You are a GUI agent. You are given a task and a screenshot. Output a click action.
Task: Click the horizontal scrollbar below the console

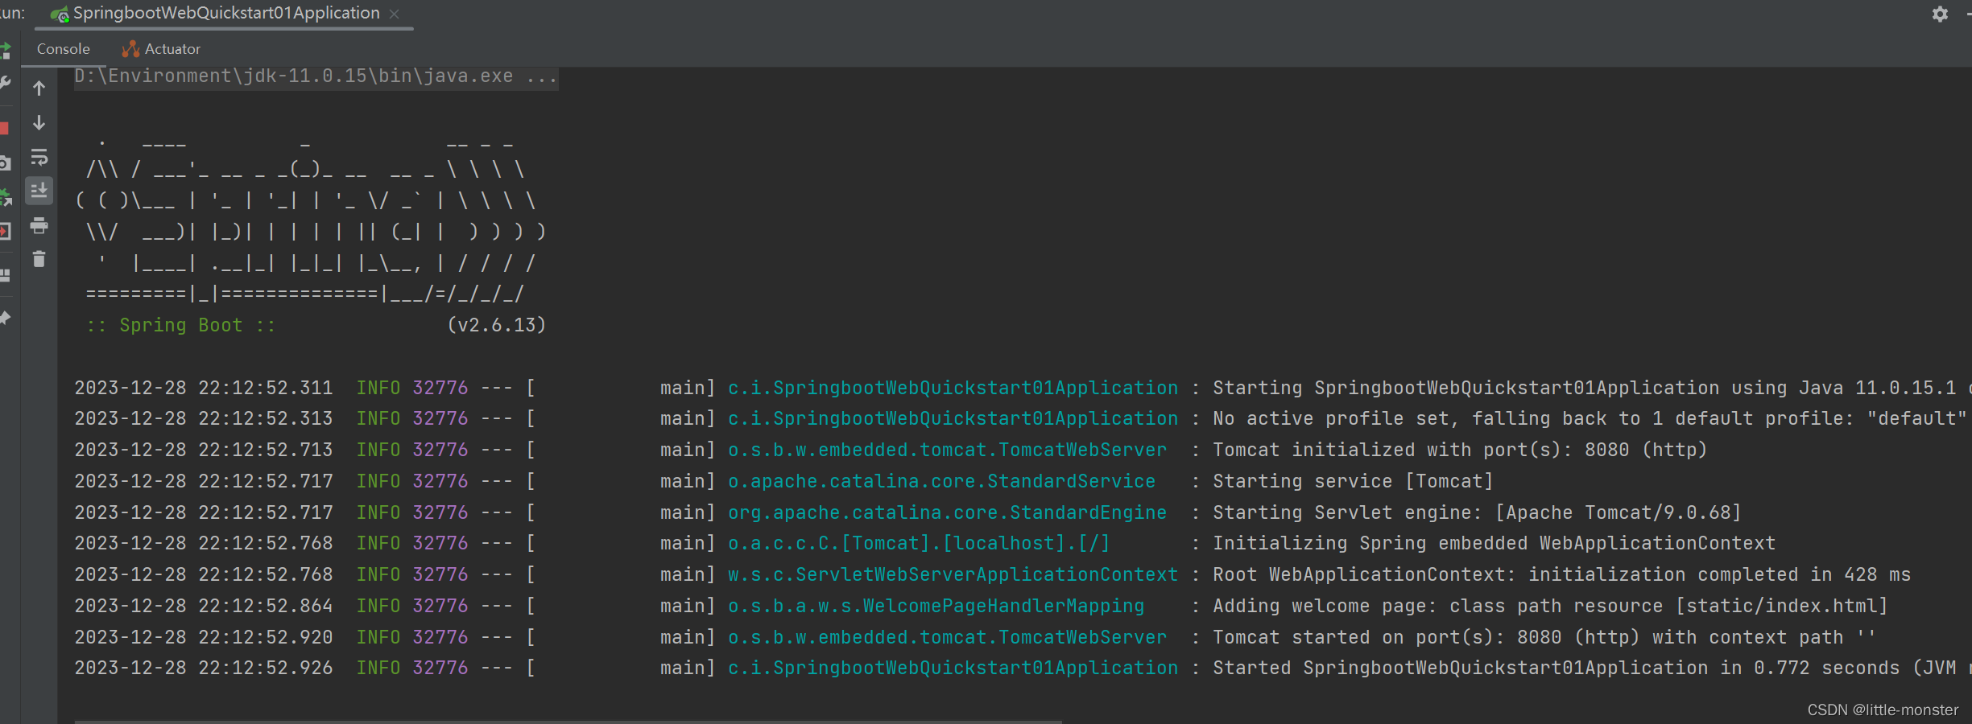tap(568, 721)
